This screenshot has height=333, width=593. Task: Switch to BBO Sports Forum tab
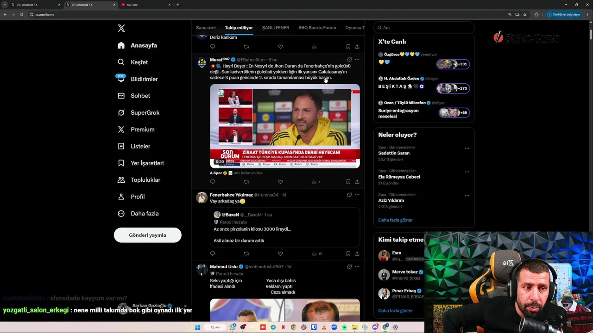click(x=317, y=28)
